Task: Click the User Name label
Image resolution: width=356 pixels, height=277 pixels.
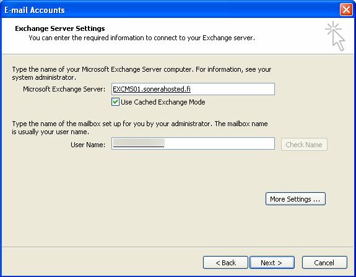Action: tap(88, 145)
